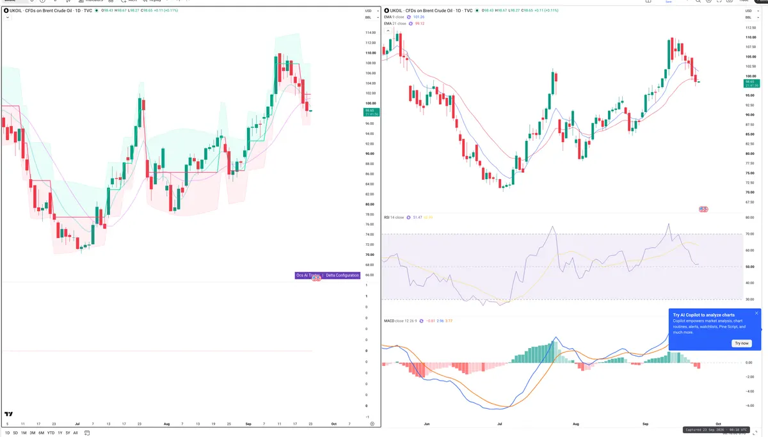
Task: Click the right chart UKOIL symbol title
Action: pos(431,11)
